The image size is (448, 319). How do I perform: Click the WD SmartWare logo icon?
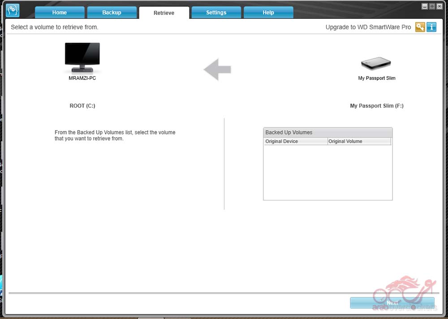tap(13, 10)
